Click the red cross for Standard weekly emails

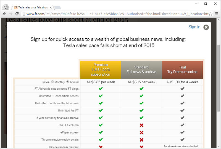tap(141, 140)
